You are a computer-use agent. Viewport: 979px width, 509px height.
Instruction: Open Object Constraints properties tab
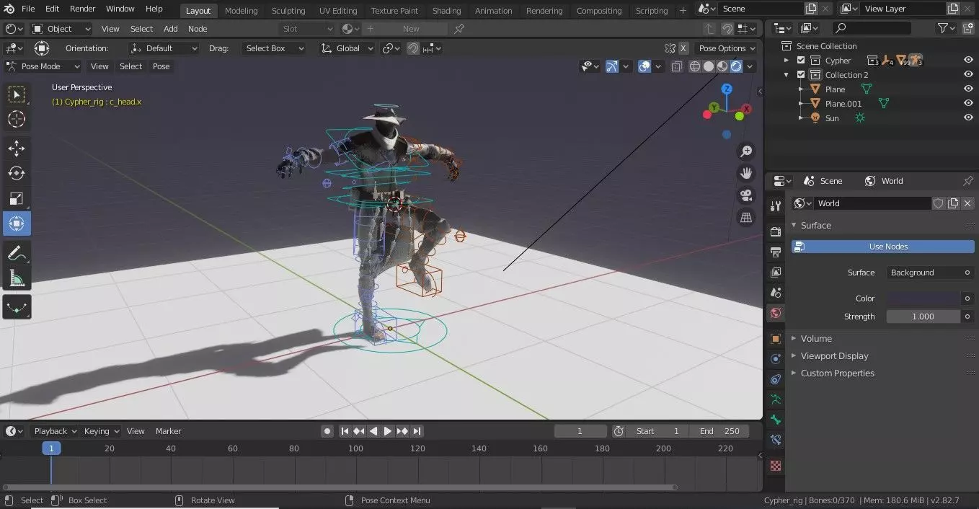(776, 379)
